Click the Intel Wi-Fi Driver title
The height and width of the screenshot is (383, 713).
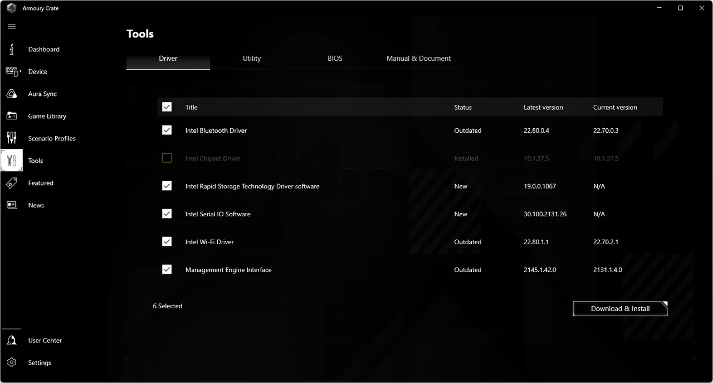click(x=209, y=242)
